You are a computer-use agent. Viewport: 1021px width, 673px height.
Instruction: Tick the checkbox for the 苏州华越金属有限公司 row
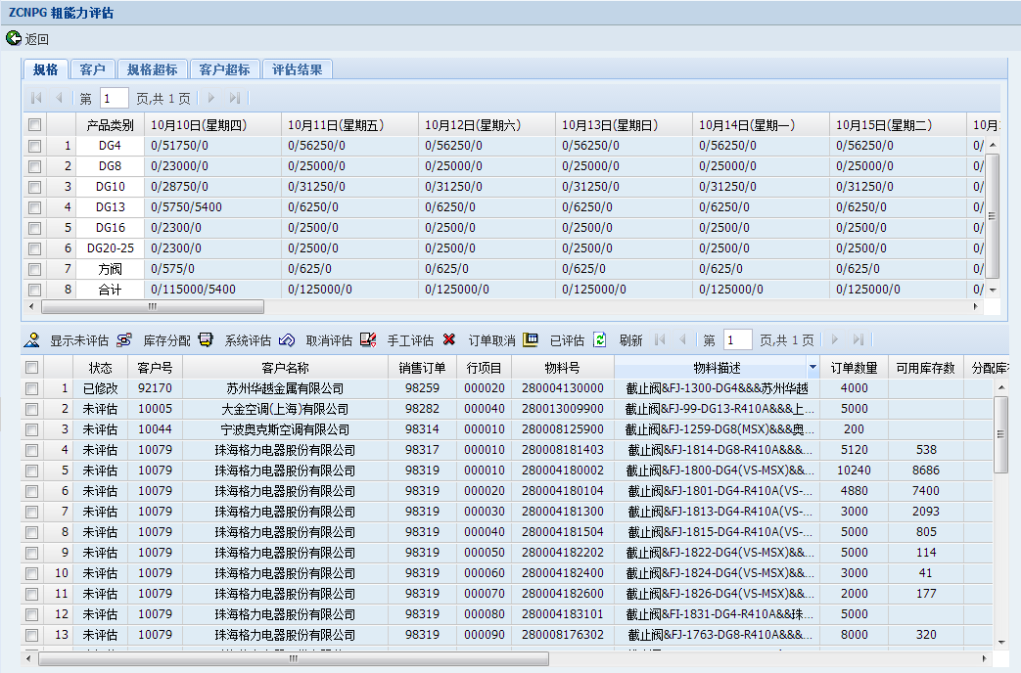[32, 388]
